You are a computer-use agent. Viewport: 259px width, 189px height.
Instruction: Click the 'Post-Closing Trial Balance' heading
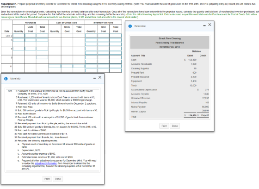(170, 43)
